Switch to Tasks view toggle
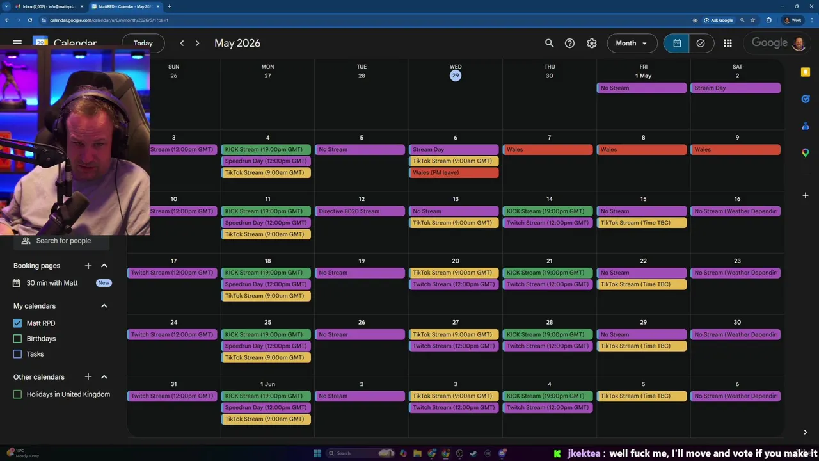Viewport: 819px width, 461px height. pos(701,43)
